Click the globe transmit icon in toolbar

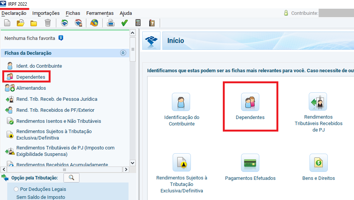pos(94,23)
